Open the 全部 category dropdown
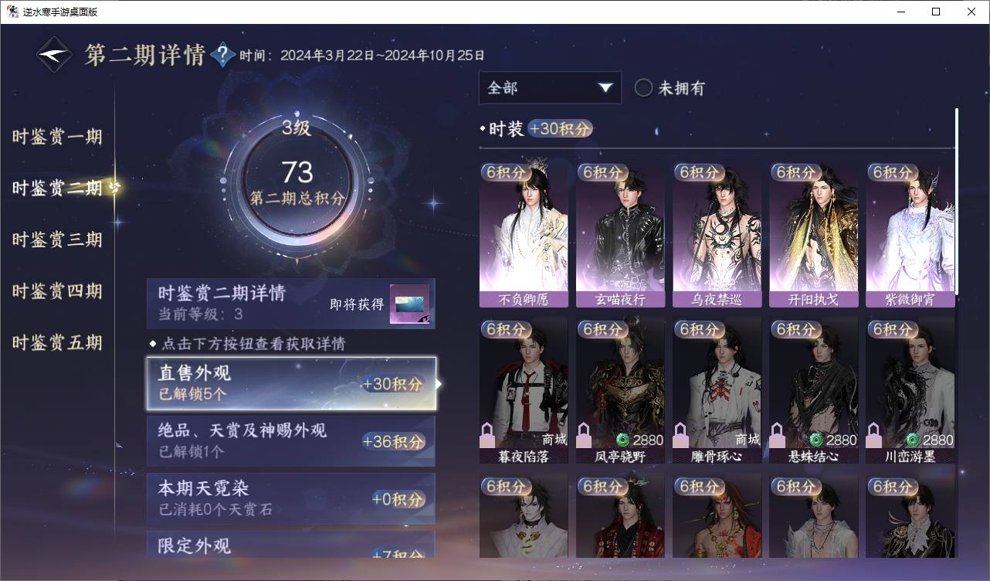This screenshot has width=990, height=581. [x=550, y=88]
